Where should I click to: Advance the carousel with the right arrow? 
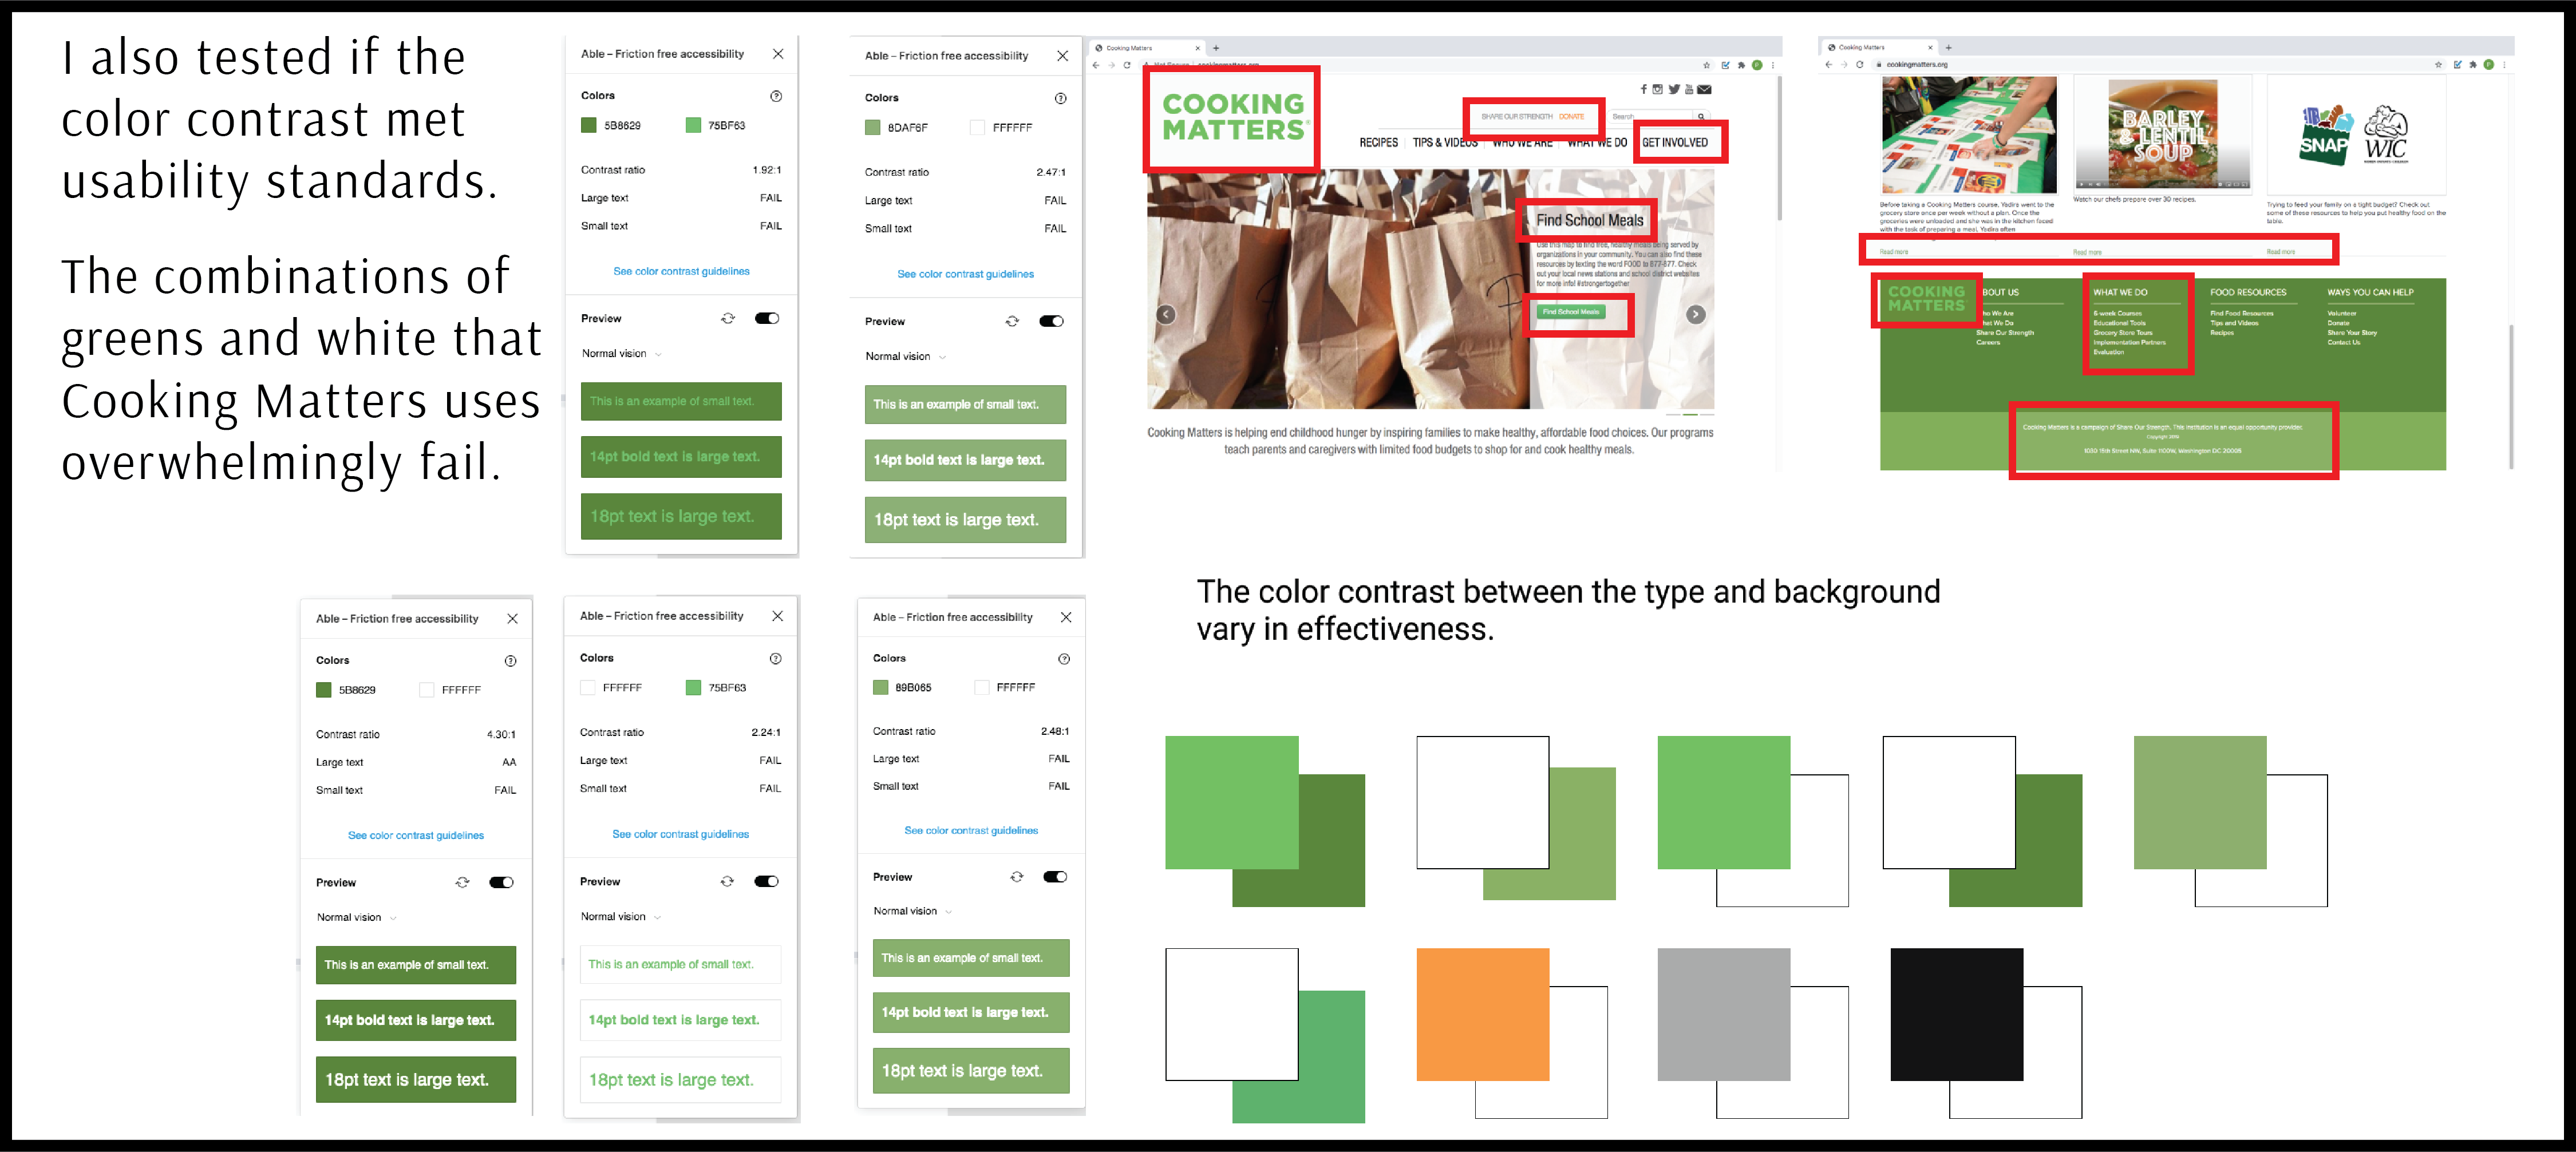[1696, 314]
